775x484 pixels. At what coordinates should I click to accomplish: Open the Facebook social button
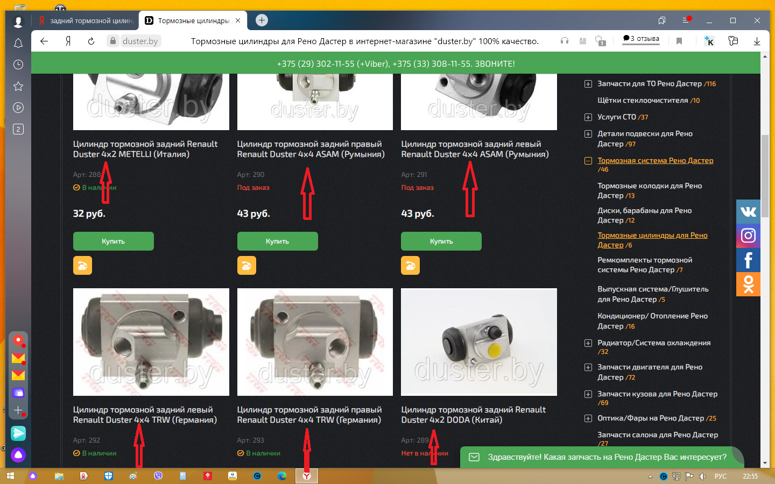tap(748, 260)
